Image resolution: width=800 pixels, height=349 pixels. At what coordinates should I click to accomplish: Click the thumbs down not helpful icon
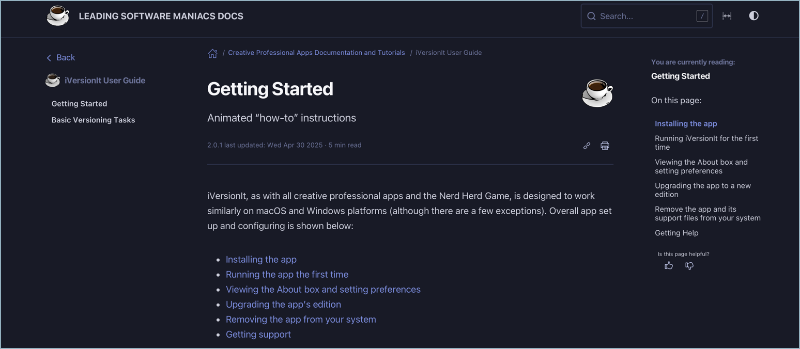tap(689, 266)
